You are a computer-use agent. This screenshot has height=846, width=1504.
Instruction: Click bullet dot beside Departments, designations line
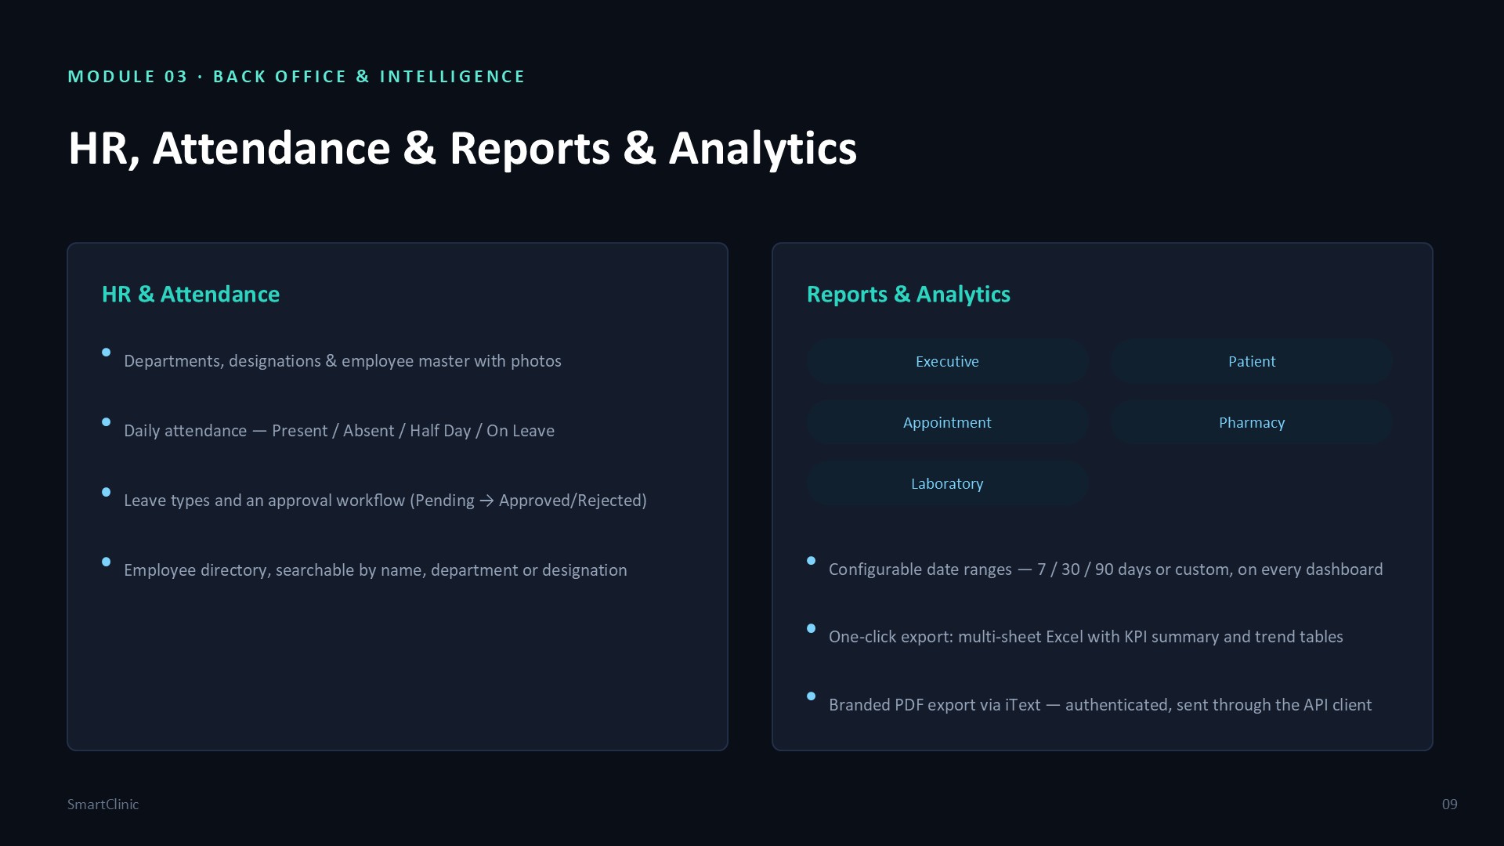[x=107, y=352]
